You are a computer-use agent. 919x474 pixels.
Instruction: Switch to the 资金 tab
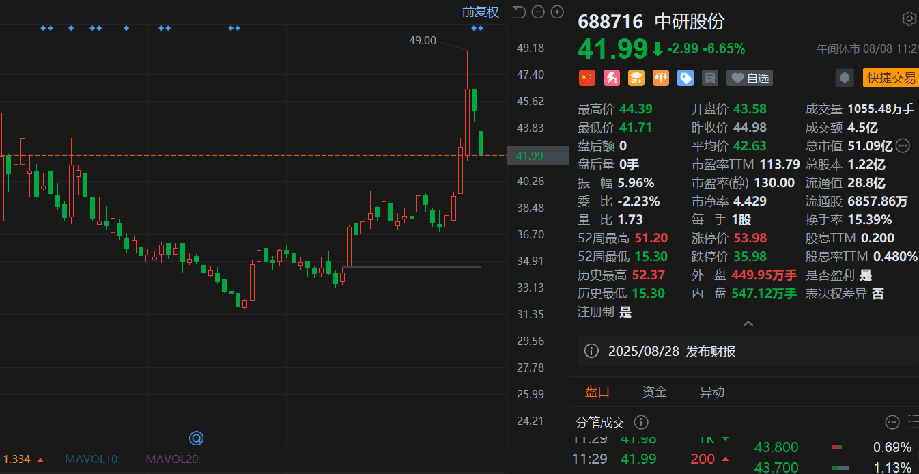[x=654, y=392]
